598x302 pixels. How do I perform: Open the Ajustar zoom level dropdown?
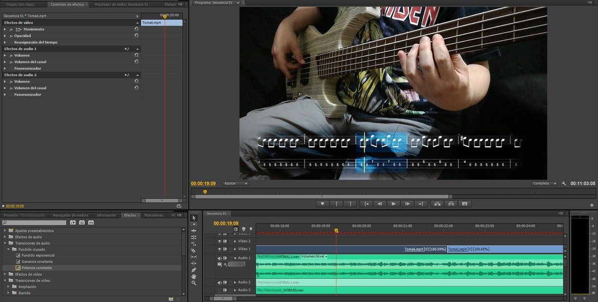pos(236,183)
